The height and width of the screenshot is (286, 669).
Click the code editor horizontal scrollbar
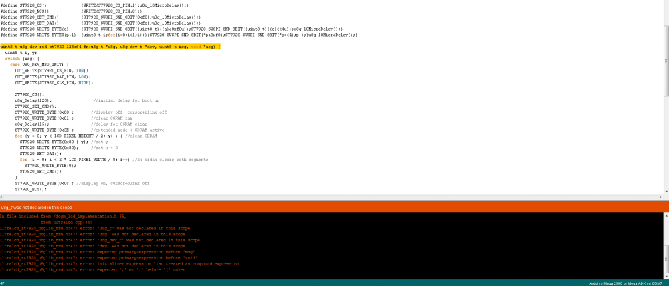coord(332,196)
